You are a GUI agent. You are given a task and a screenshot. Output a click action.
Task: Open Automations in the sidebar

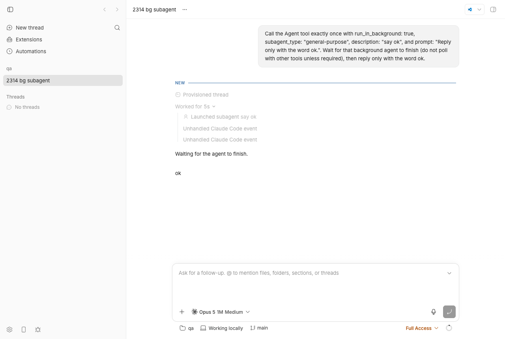coord(26,51)
